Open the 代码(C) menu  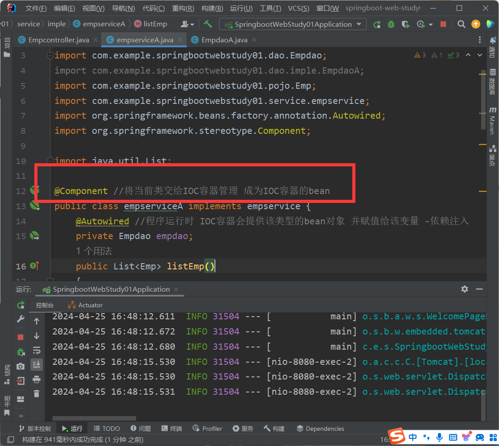153,8
